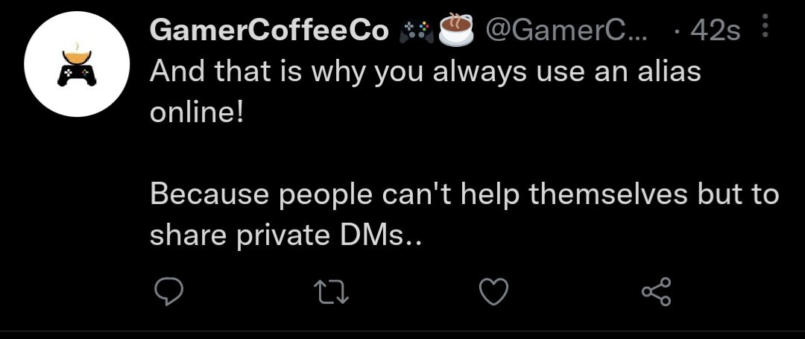Share the tweet via share icon
The width and height of the screenshot is (805, 339).
(x=657, y=292)
